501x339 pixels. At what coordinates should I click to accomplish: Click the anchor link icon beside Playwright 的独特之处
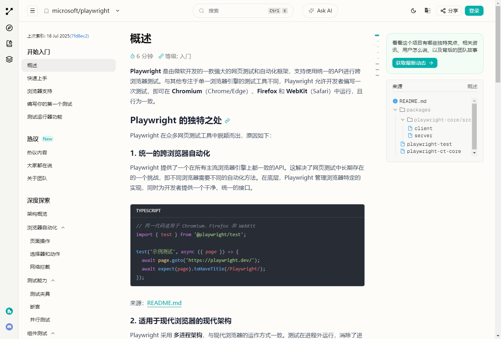[227, 121]
